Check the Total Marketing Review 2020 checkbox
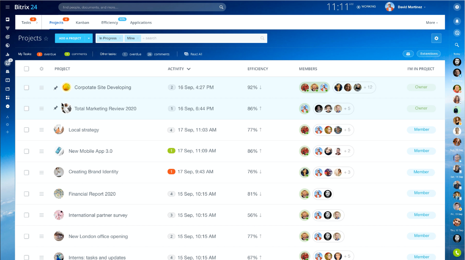This screenshot has height=260, width=465. pyautogui.click(x=27, y=109)
